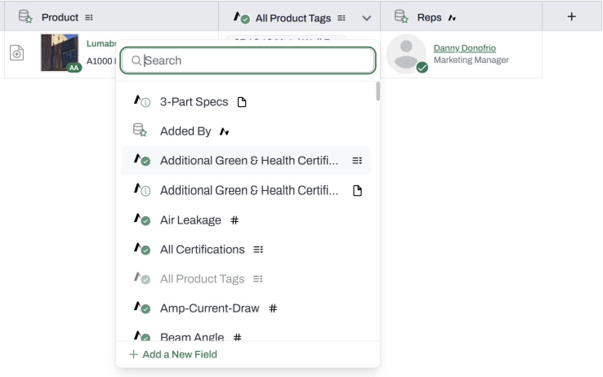
Task: Click the field list scrollbar
Action: click(x=378, y=91)
